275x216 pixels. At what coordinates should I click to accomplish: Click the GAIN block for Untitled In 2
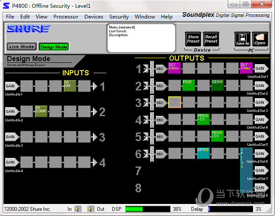[12, 111]
